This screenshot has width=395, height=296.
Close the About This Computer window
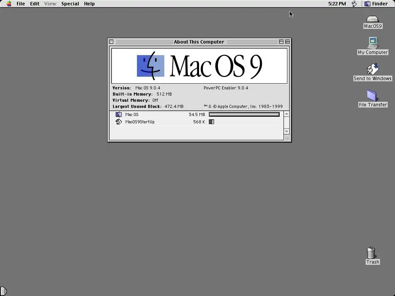pos(111,42)
